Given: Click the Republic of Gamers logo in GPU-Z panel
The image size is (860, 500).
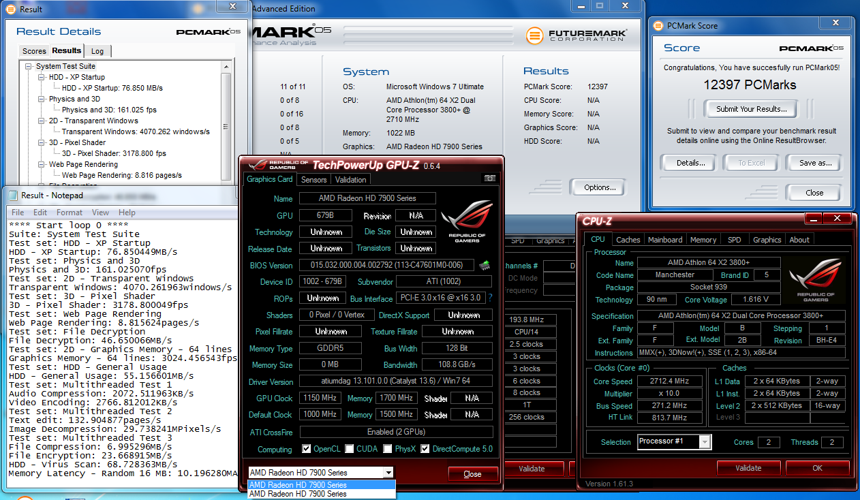Looking at the screenshot, I should (x=467, y=223).
